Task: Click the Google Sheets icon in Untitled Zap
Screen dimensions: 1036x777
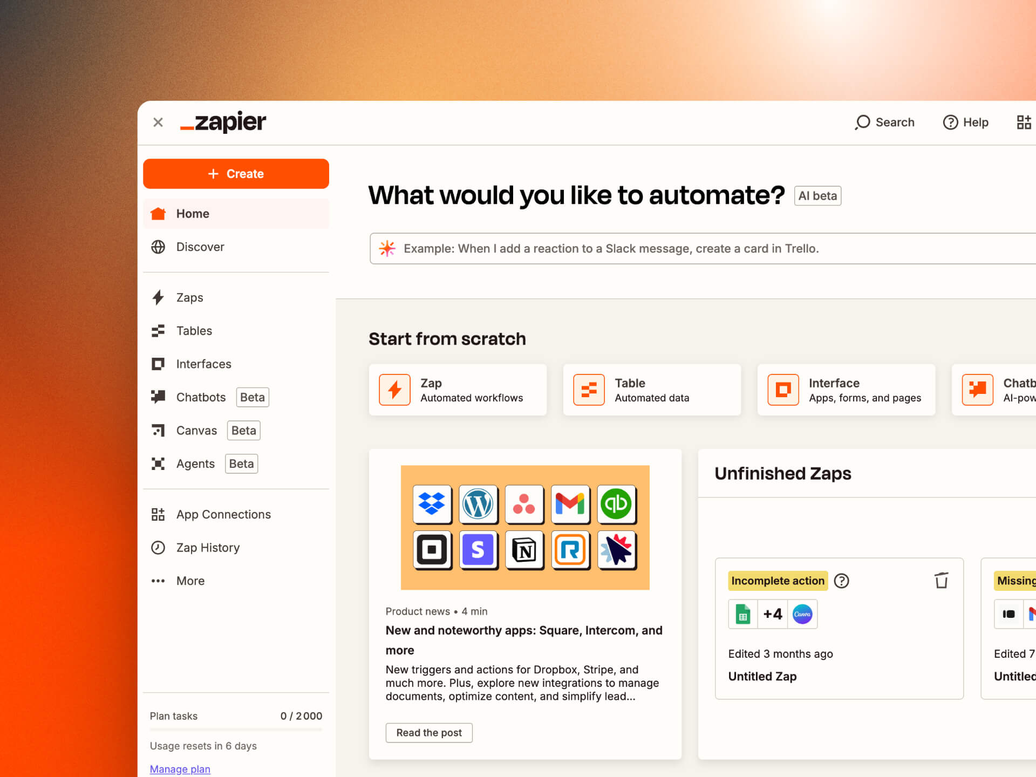Action: [x=743, y=614]
